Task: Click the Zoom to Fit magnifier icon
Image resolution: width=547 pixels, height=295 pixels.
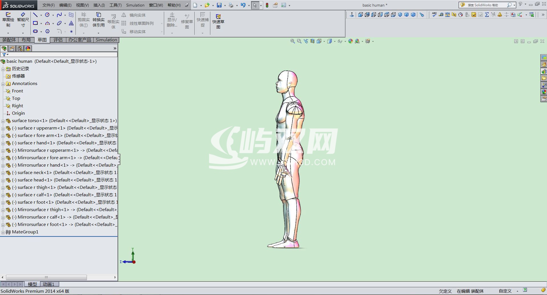Action: (x=292, y=41)
